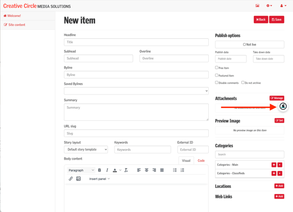Image resolution: width=293 pixels, height=212 pixels.
Task: Select the Categories - Main row text
Action: (x=227, y=165)
